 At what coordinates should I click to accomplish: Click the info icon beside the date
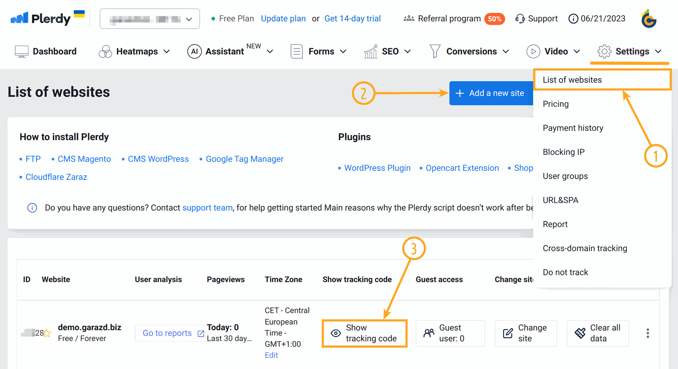pyautogui.click(x=573, y=18)
